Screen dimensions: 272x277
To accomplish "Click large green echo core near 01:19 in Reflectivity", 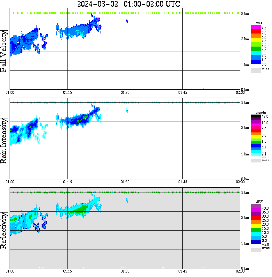I will (80, 209).
